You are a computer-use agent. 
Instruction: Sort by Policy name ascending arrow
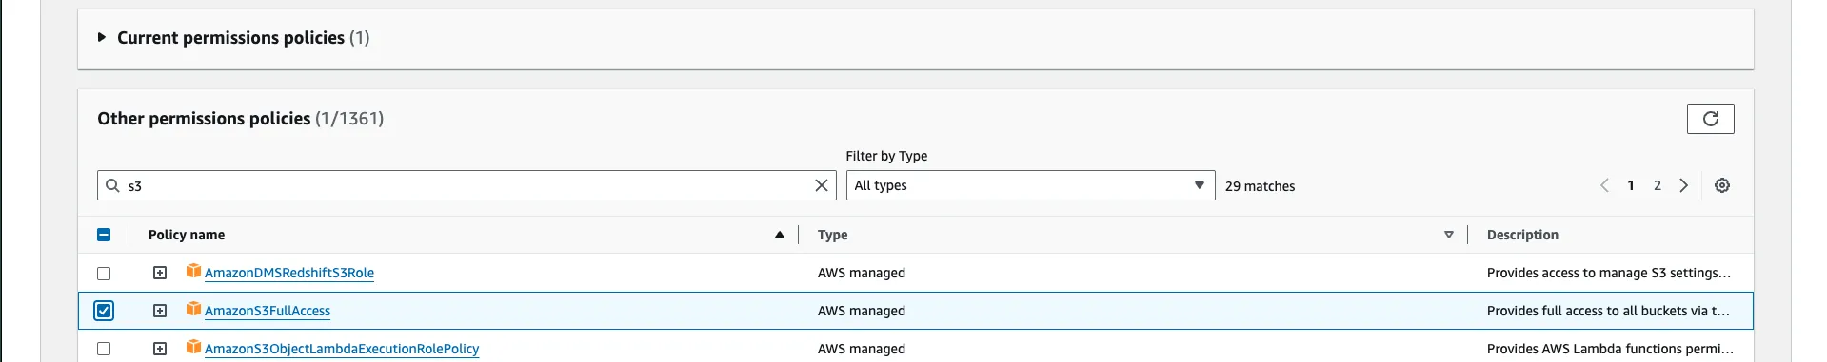tap(780, 235)
